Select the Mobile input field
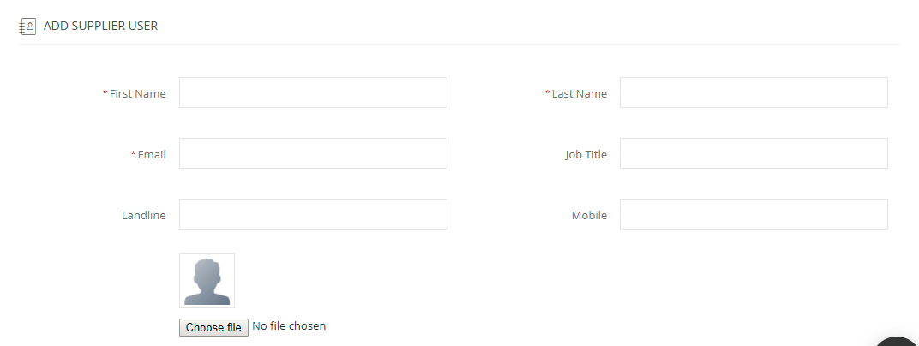Screen dimensions: 919x346 pyautogui.click(x=754, y=214)
